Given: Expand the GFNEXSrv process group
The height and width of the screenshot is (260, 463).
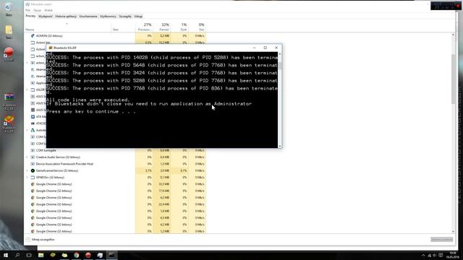Looking at the screenshot, I should 27,178.
